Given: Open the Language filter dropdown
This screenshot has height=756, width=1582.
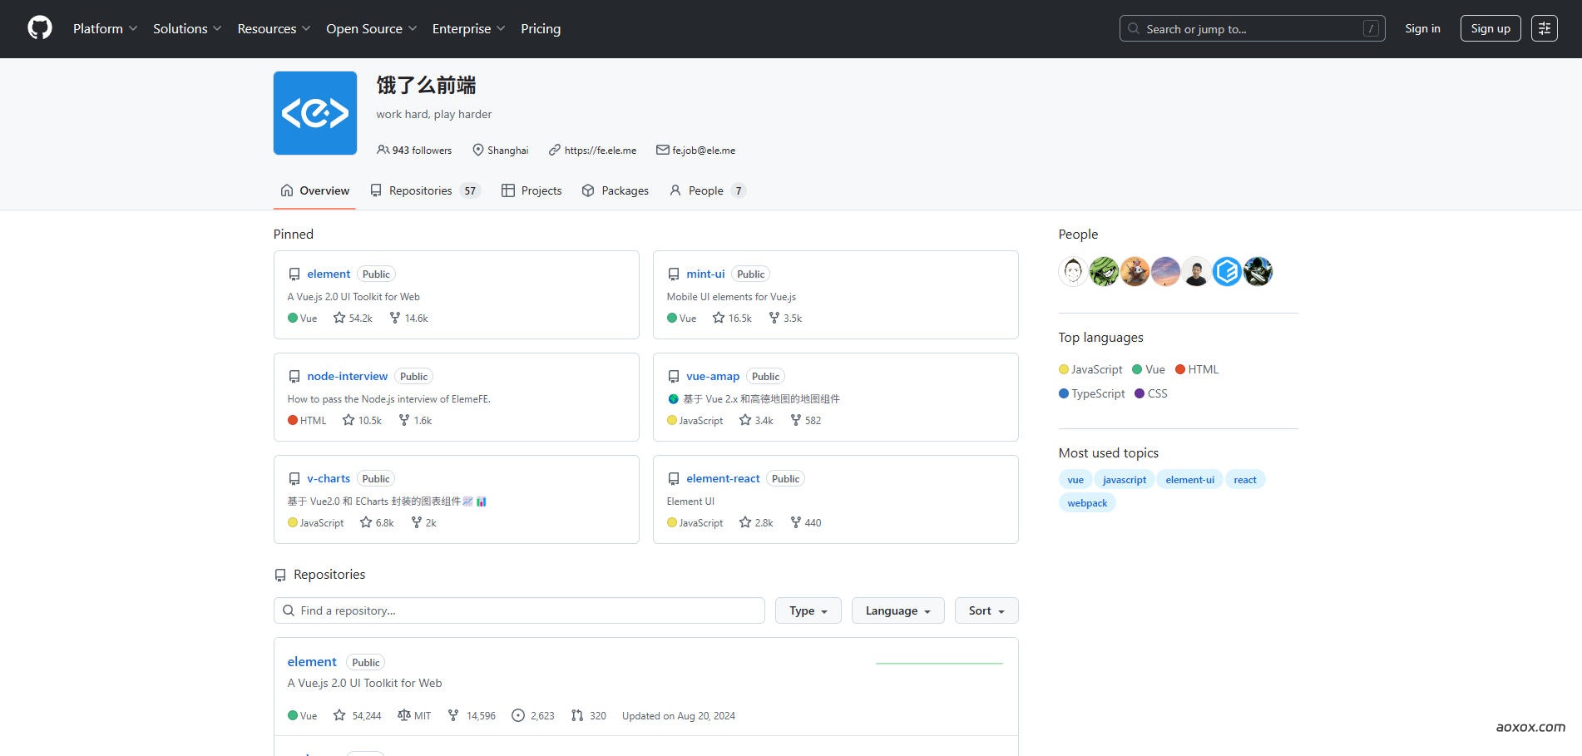Looking at the screenshot, I should (x=897, y=610).
